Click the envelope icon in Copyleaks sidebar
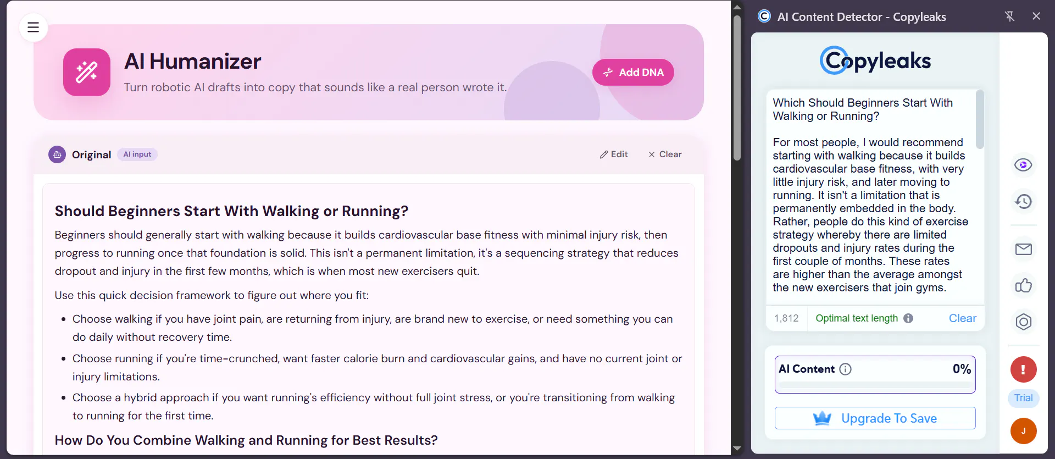1055x459 pixels. click(1023, 249)
